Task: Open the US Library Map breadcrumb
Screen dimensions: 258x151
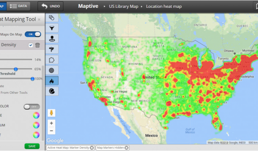Action: tap(123, 6)
